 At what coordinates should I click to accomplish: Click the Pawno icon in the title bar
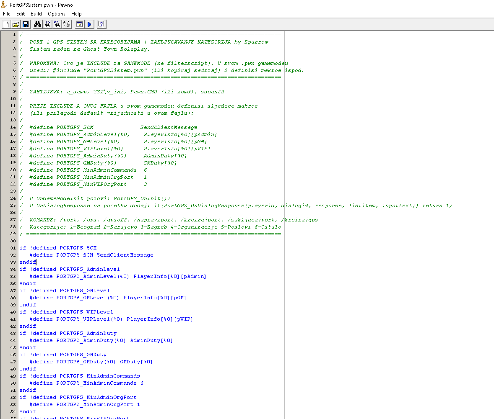[4, 4]
